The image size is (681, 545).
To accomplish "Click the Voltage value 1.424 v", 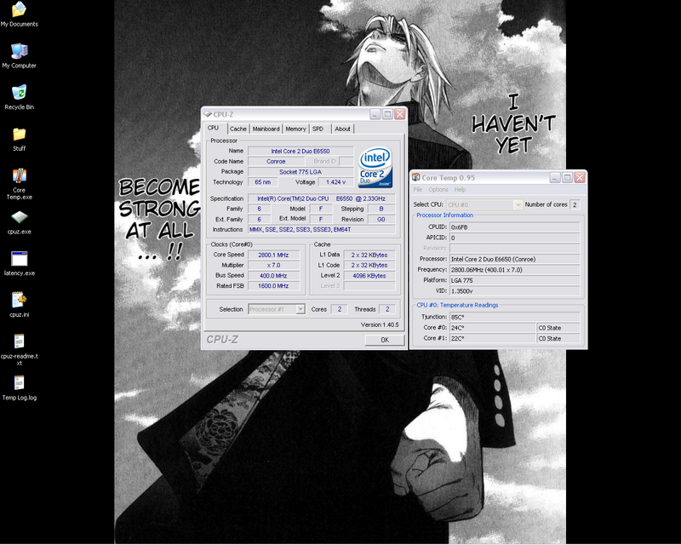I will [x=336, y=182].
